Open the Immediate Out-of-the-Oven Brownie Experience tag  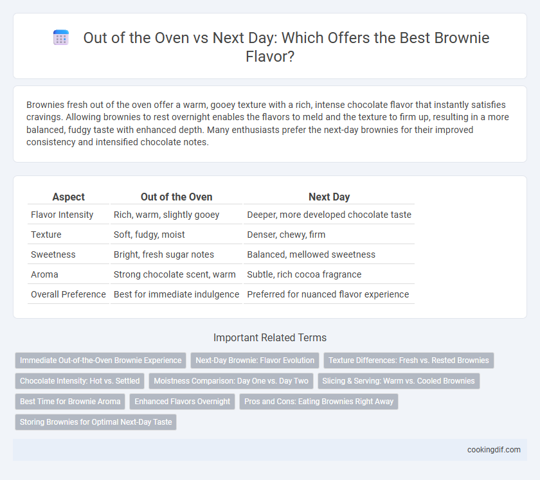[x=100, y=360]
